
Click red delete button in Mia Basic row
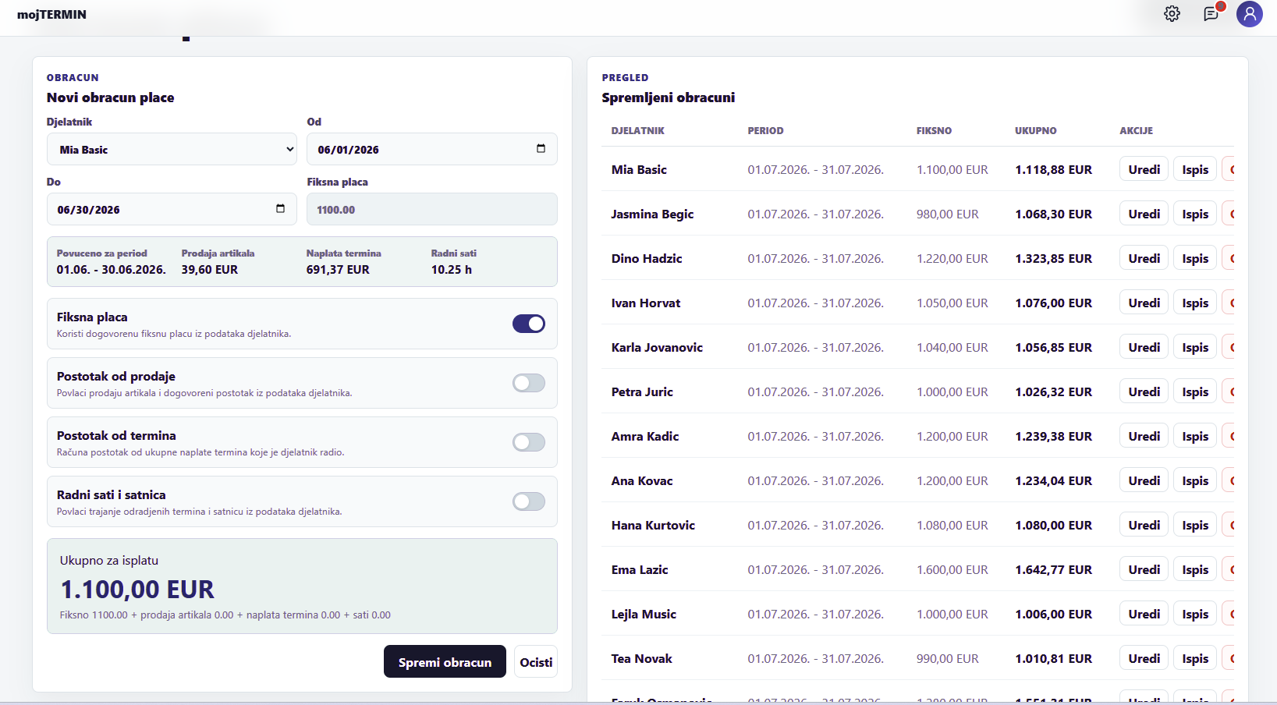1229,169
